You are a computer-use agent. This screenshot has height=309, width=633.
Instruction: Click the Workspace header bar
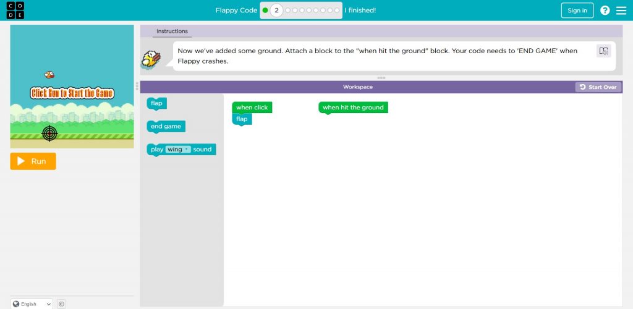click(x=358, y=87)
